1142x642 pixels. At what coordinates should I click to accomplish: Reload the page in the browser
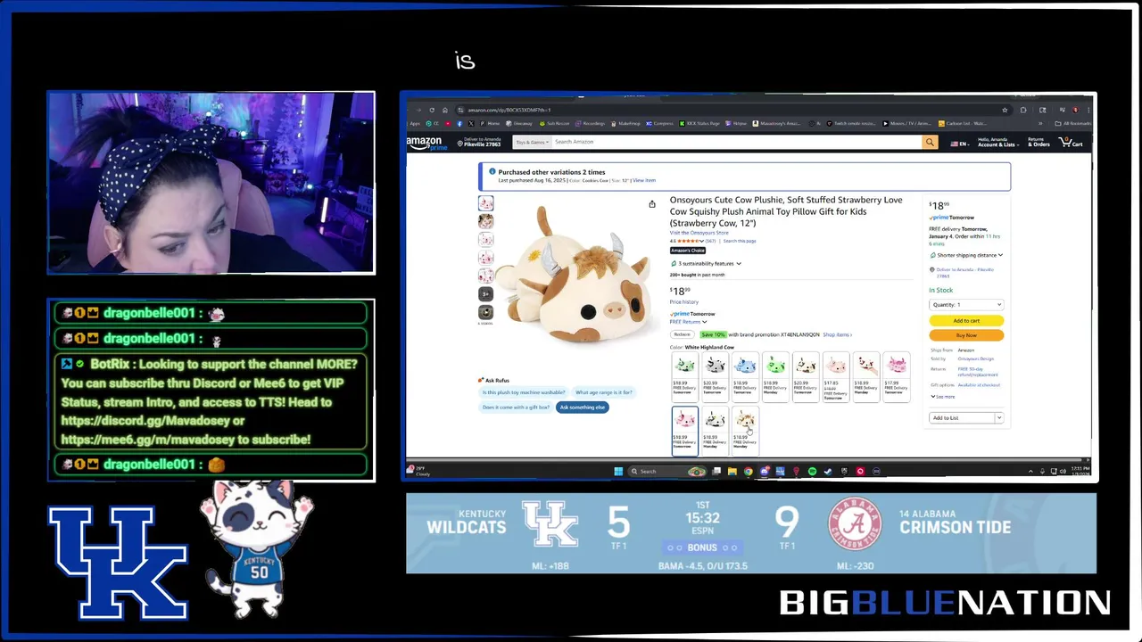point(432,110)
